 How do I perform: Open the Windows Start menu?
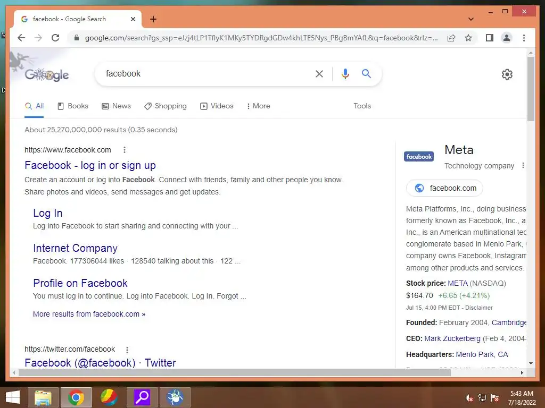tap(13, 397)
